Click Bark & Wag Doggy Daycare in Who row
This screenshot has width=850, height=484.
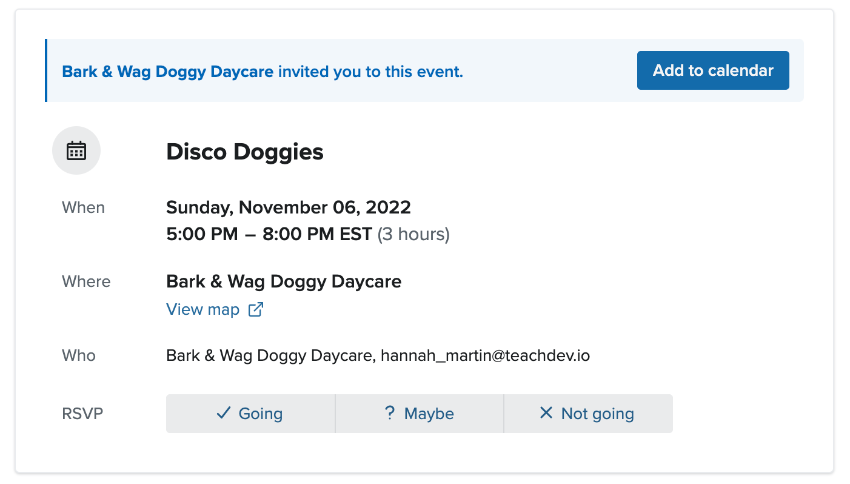click(269, 355)
